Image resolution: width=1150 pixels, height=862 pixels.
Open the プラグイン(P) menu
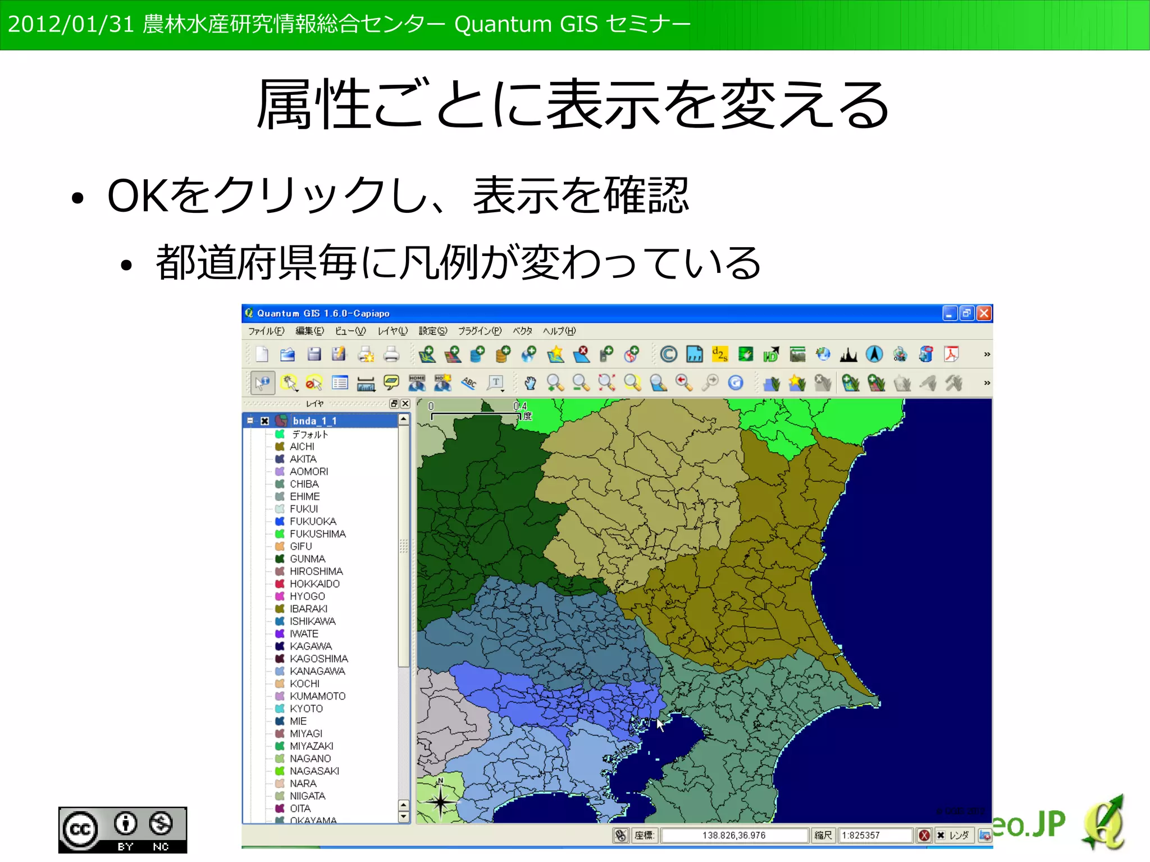click(480, 331)
